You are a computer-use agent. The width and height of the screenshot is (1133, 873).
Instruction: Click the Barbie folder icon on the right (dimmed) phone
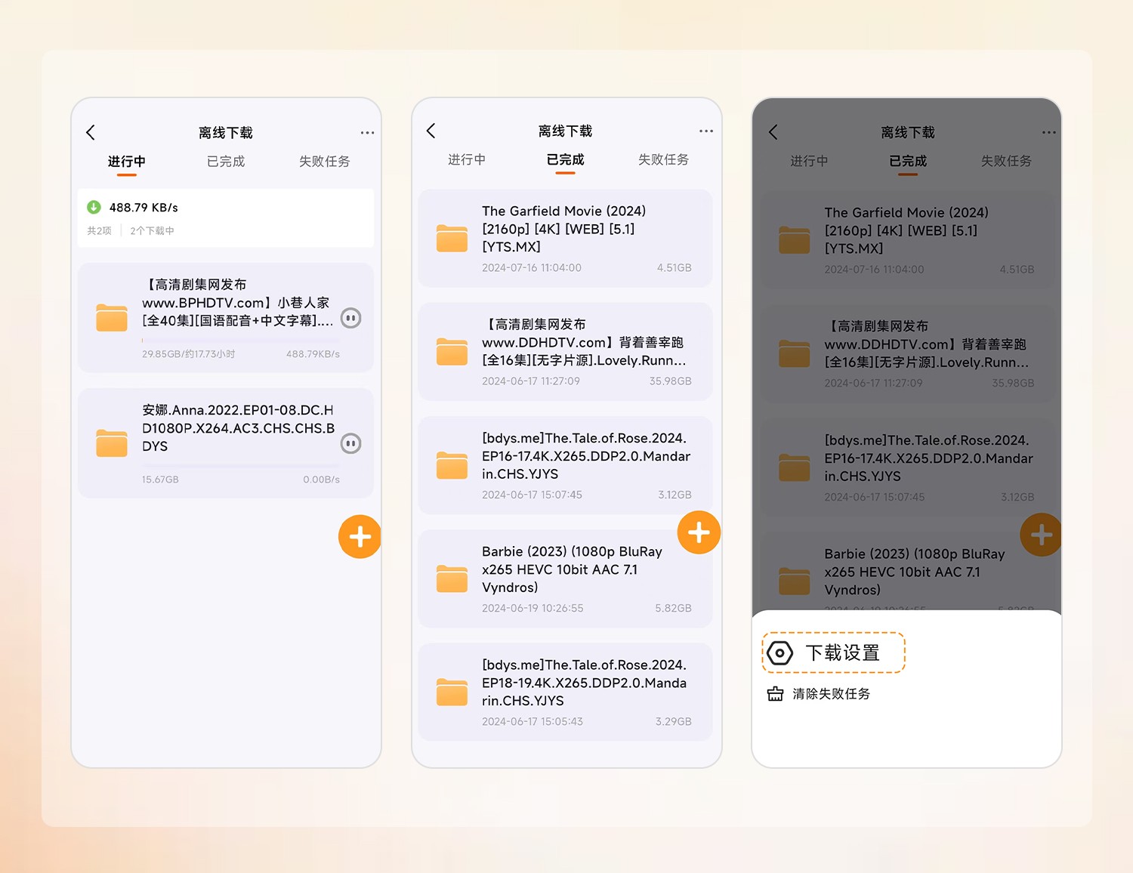pos(794,581)
